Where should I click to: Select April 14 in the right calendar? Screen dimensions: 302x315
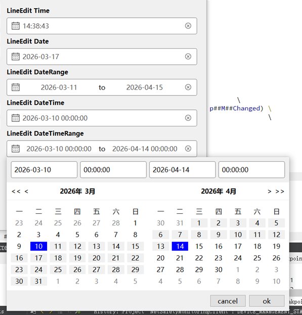(180, 246)
